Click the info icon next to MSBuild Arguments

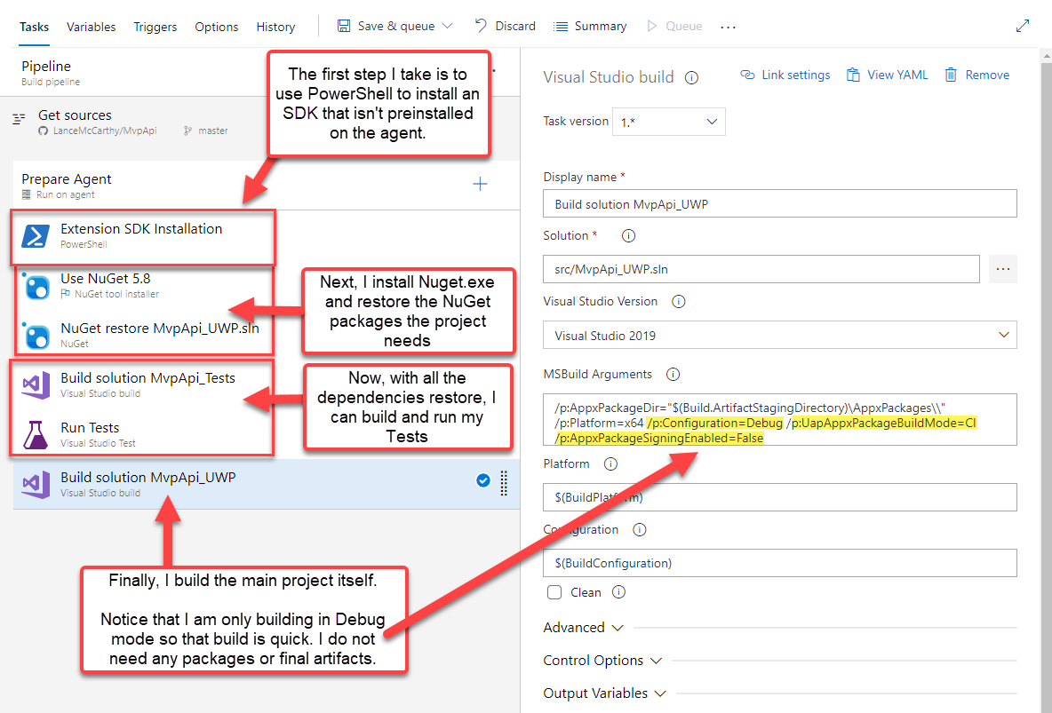(673, 375)
